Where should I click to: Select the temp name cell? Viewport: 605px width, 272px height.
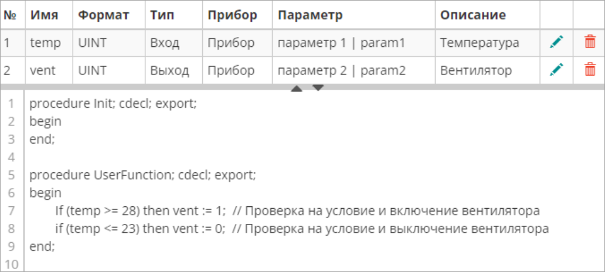43,43
